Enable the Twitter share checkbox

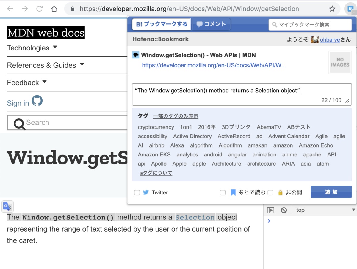tap(137, 193)
